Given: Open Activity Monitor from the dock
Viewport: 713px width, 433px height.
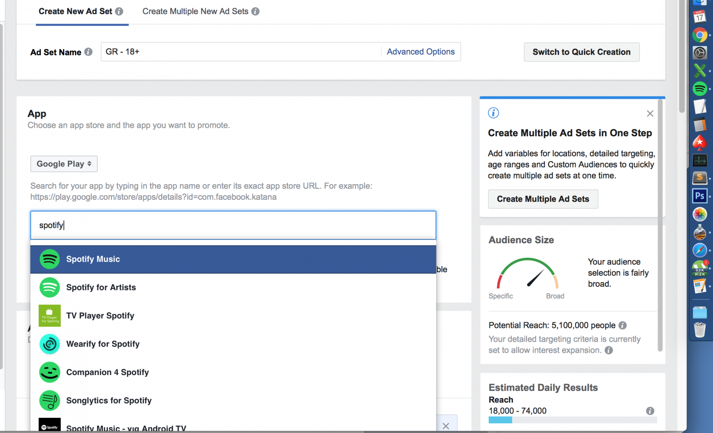Looking at the screenshot, I should click(x=700, y=160).
